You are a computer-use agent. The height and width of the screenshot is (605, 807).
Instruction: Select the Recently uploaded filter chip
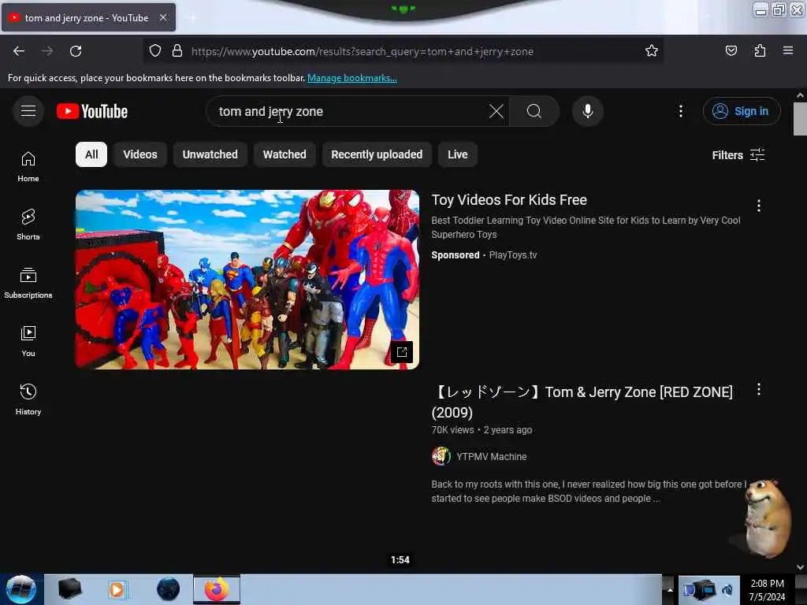click(x=377, y=154)
